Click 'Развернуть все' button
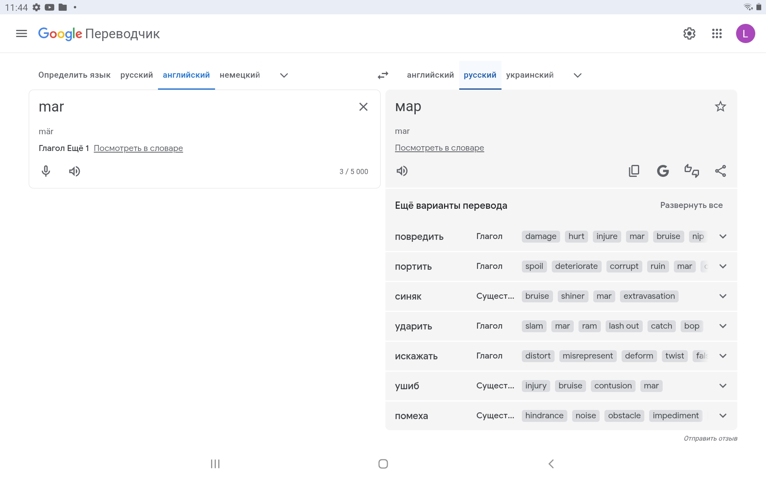This screenshot has width=766, height=478. click(x=691, y=205)
